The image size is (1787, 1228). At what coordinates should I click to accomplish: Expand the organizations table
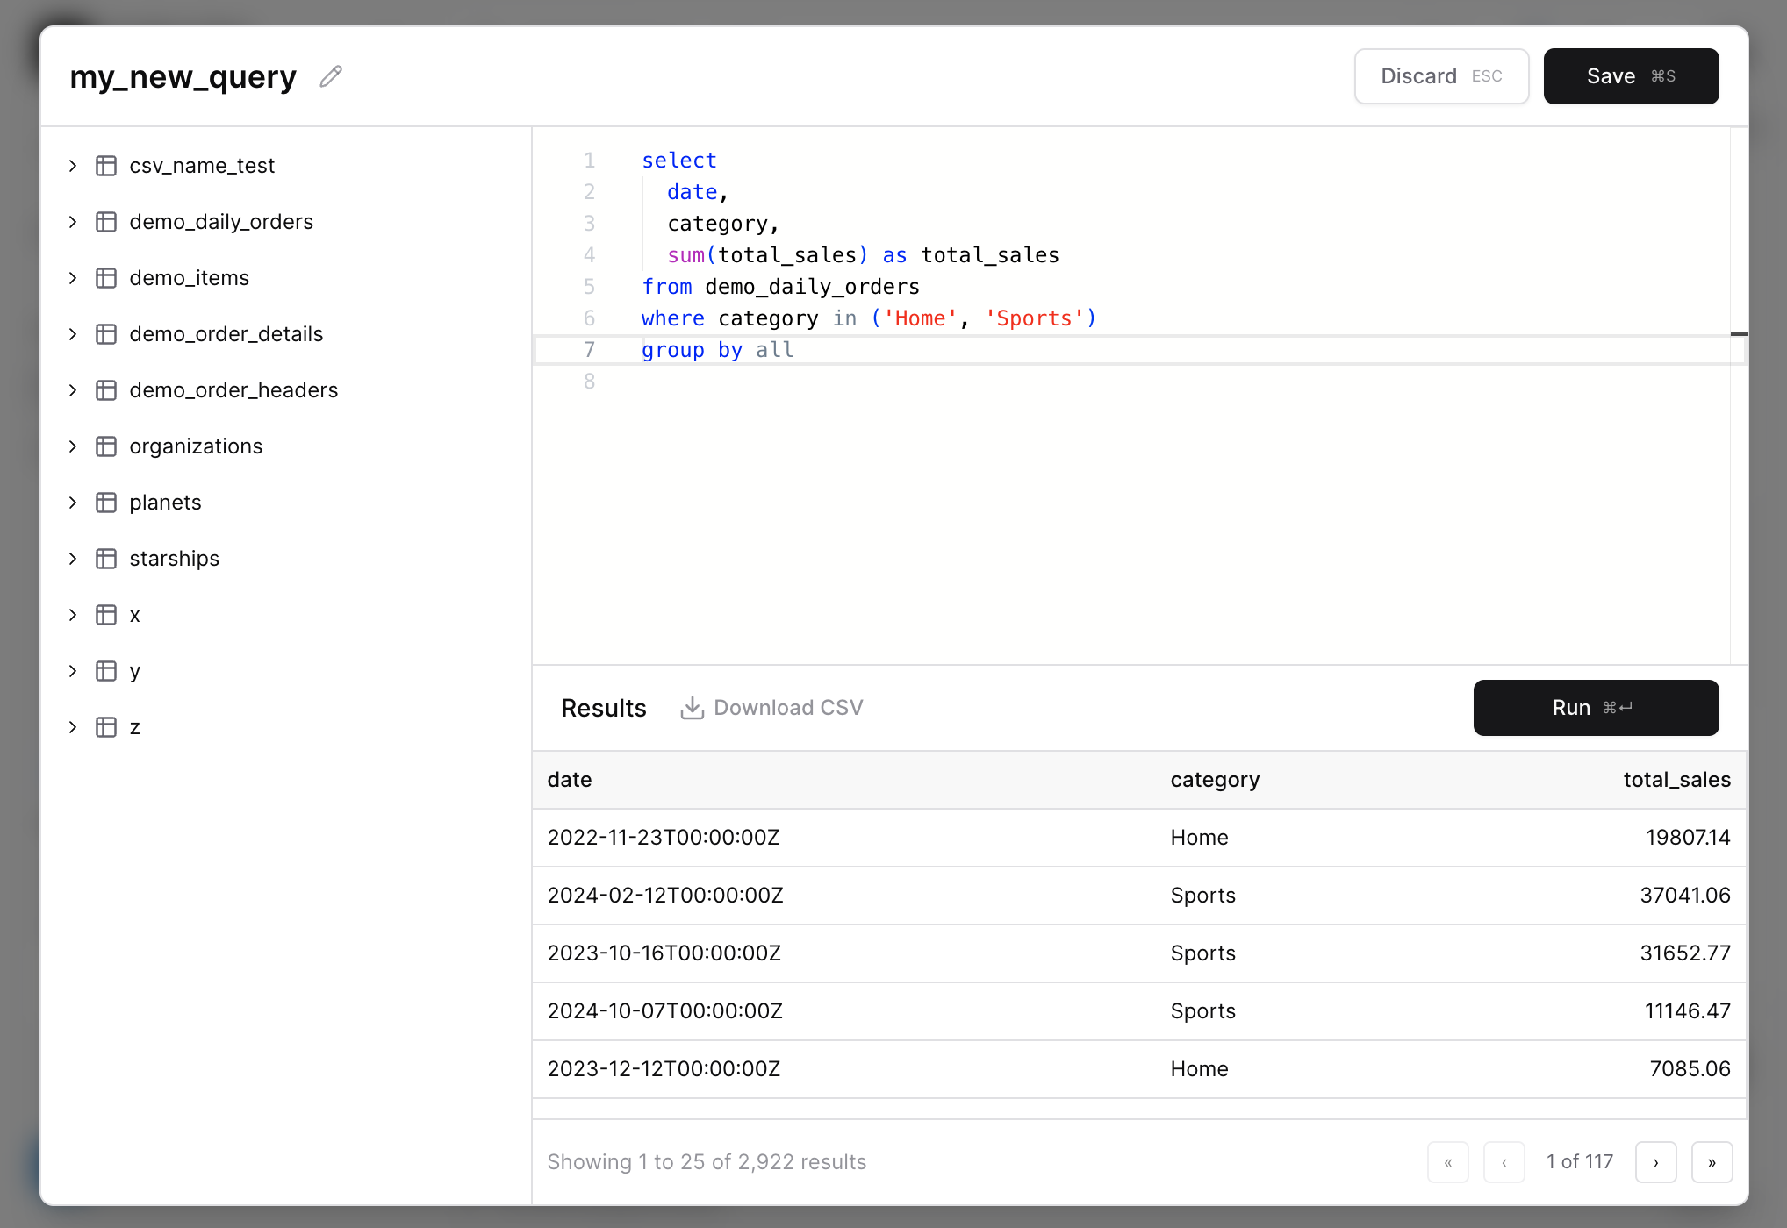coord(73,446)
